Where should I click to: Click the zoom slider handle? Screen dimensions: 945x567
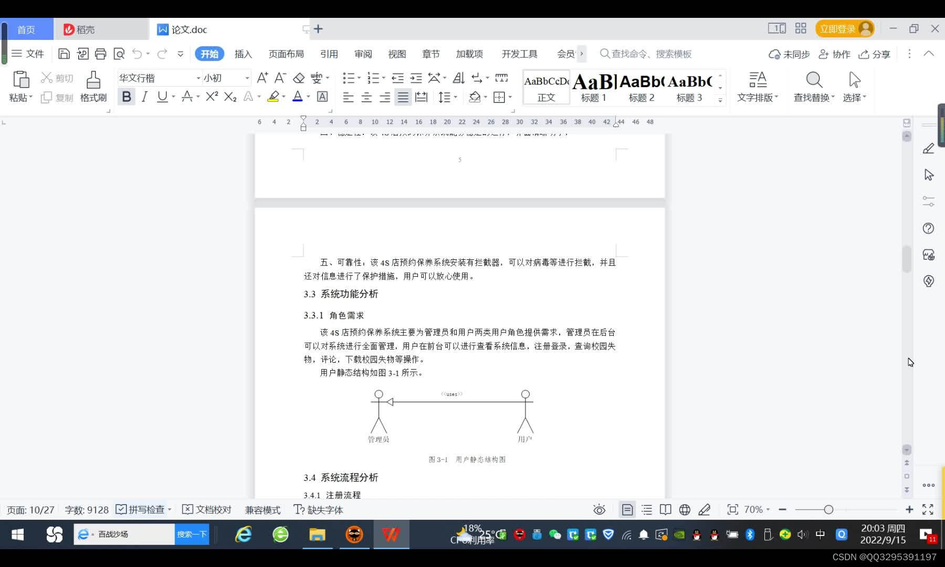pyautogui.click(x=828, y=509)
